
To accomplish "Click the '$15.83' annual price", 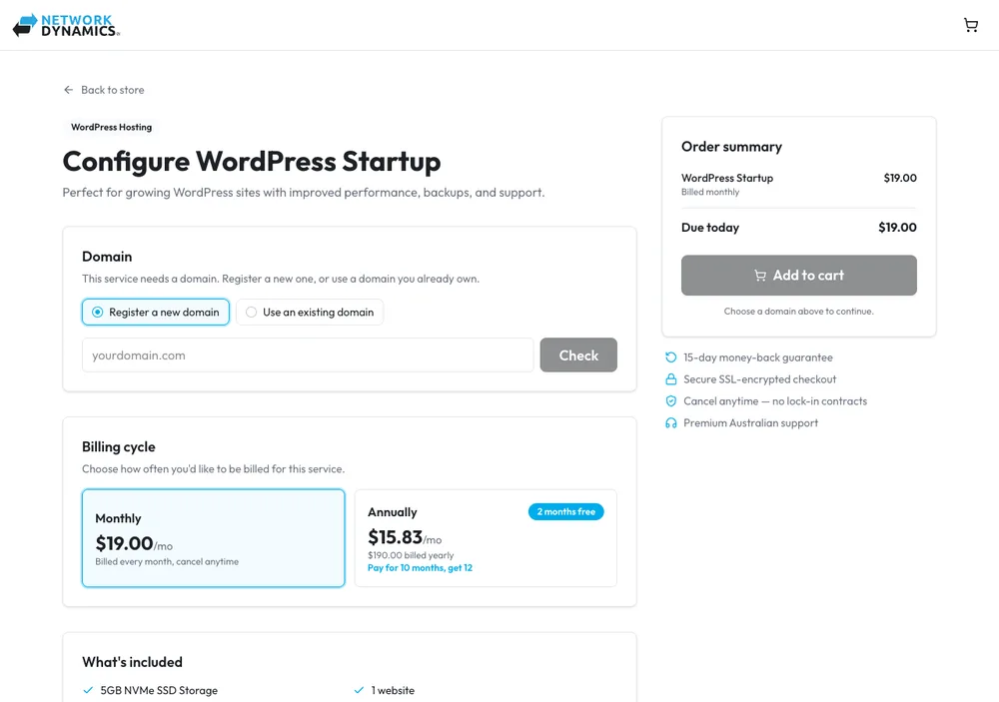I will (395, 537).
